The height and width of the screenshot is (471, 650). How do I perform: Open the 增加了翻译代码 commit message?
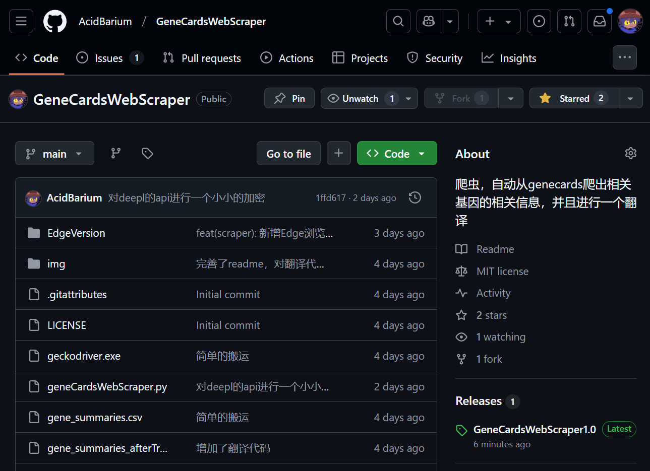click(x=233, y=448)
